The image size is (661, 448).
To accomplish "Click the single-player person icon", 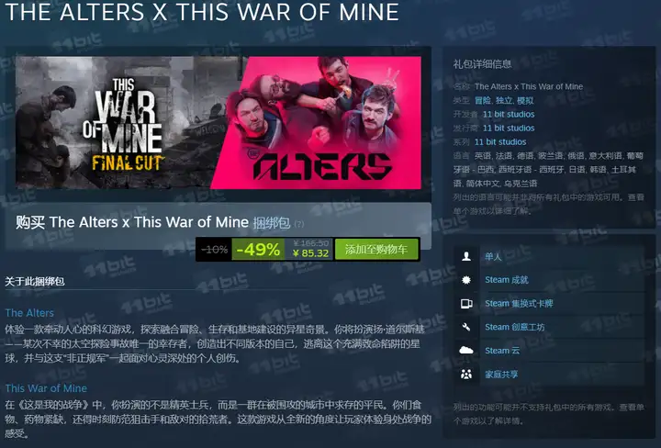I will pyautogui.click(x=466, y=256).
